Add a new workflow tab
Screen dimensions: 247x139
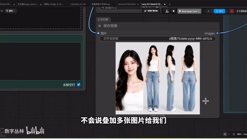pyautogui.click(x=170, y=4)
